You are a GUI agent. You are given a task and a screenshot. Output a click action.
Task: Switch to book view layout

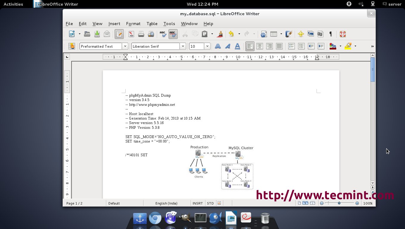(312, 203)
